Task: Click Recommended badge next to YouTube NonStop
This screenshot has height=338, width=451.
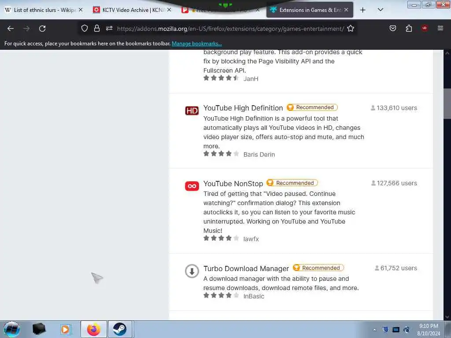Action: click(x=292, y=183)
